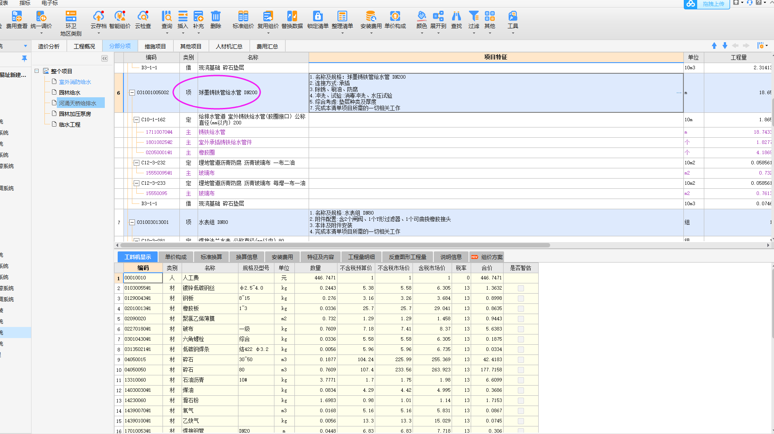
Task: Click the 插入 toolbar icon
Action: pos(183,16)
